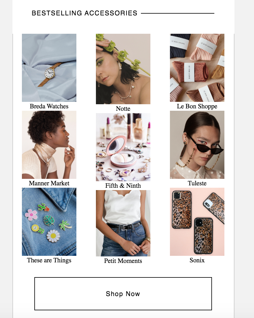
Task: Open the Tuleste sunglasses photo
Action: [x=197, y=145]
